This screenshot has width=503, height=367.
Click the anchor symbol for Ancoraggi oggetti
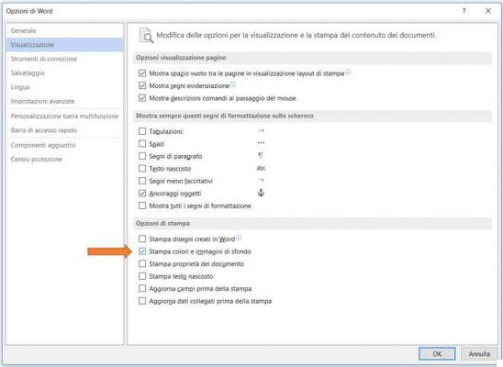pyautogui.click(x=261, y=193)
